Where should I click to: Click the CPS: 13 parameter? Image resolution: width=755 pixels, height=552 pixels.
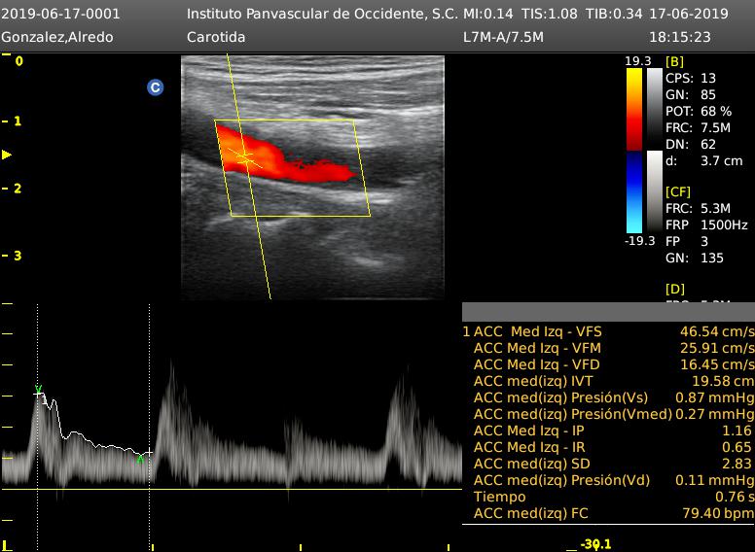(x=691, y=78)
